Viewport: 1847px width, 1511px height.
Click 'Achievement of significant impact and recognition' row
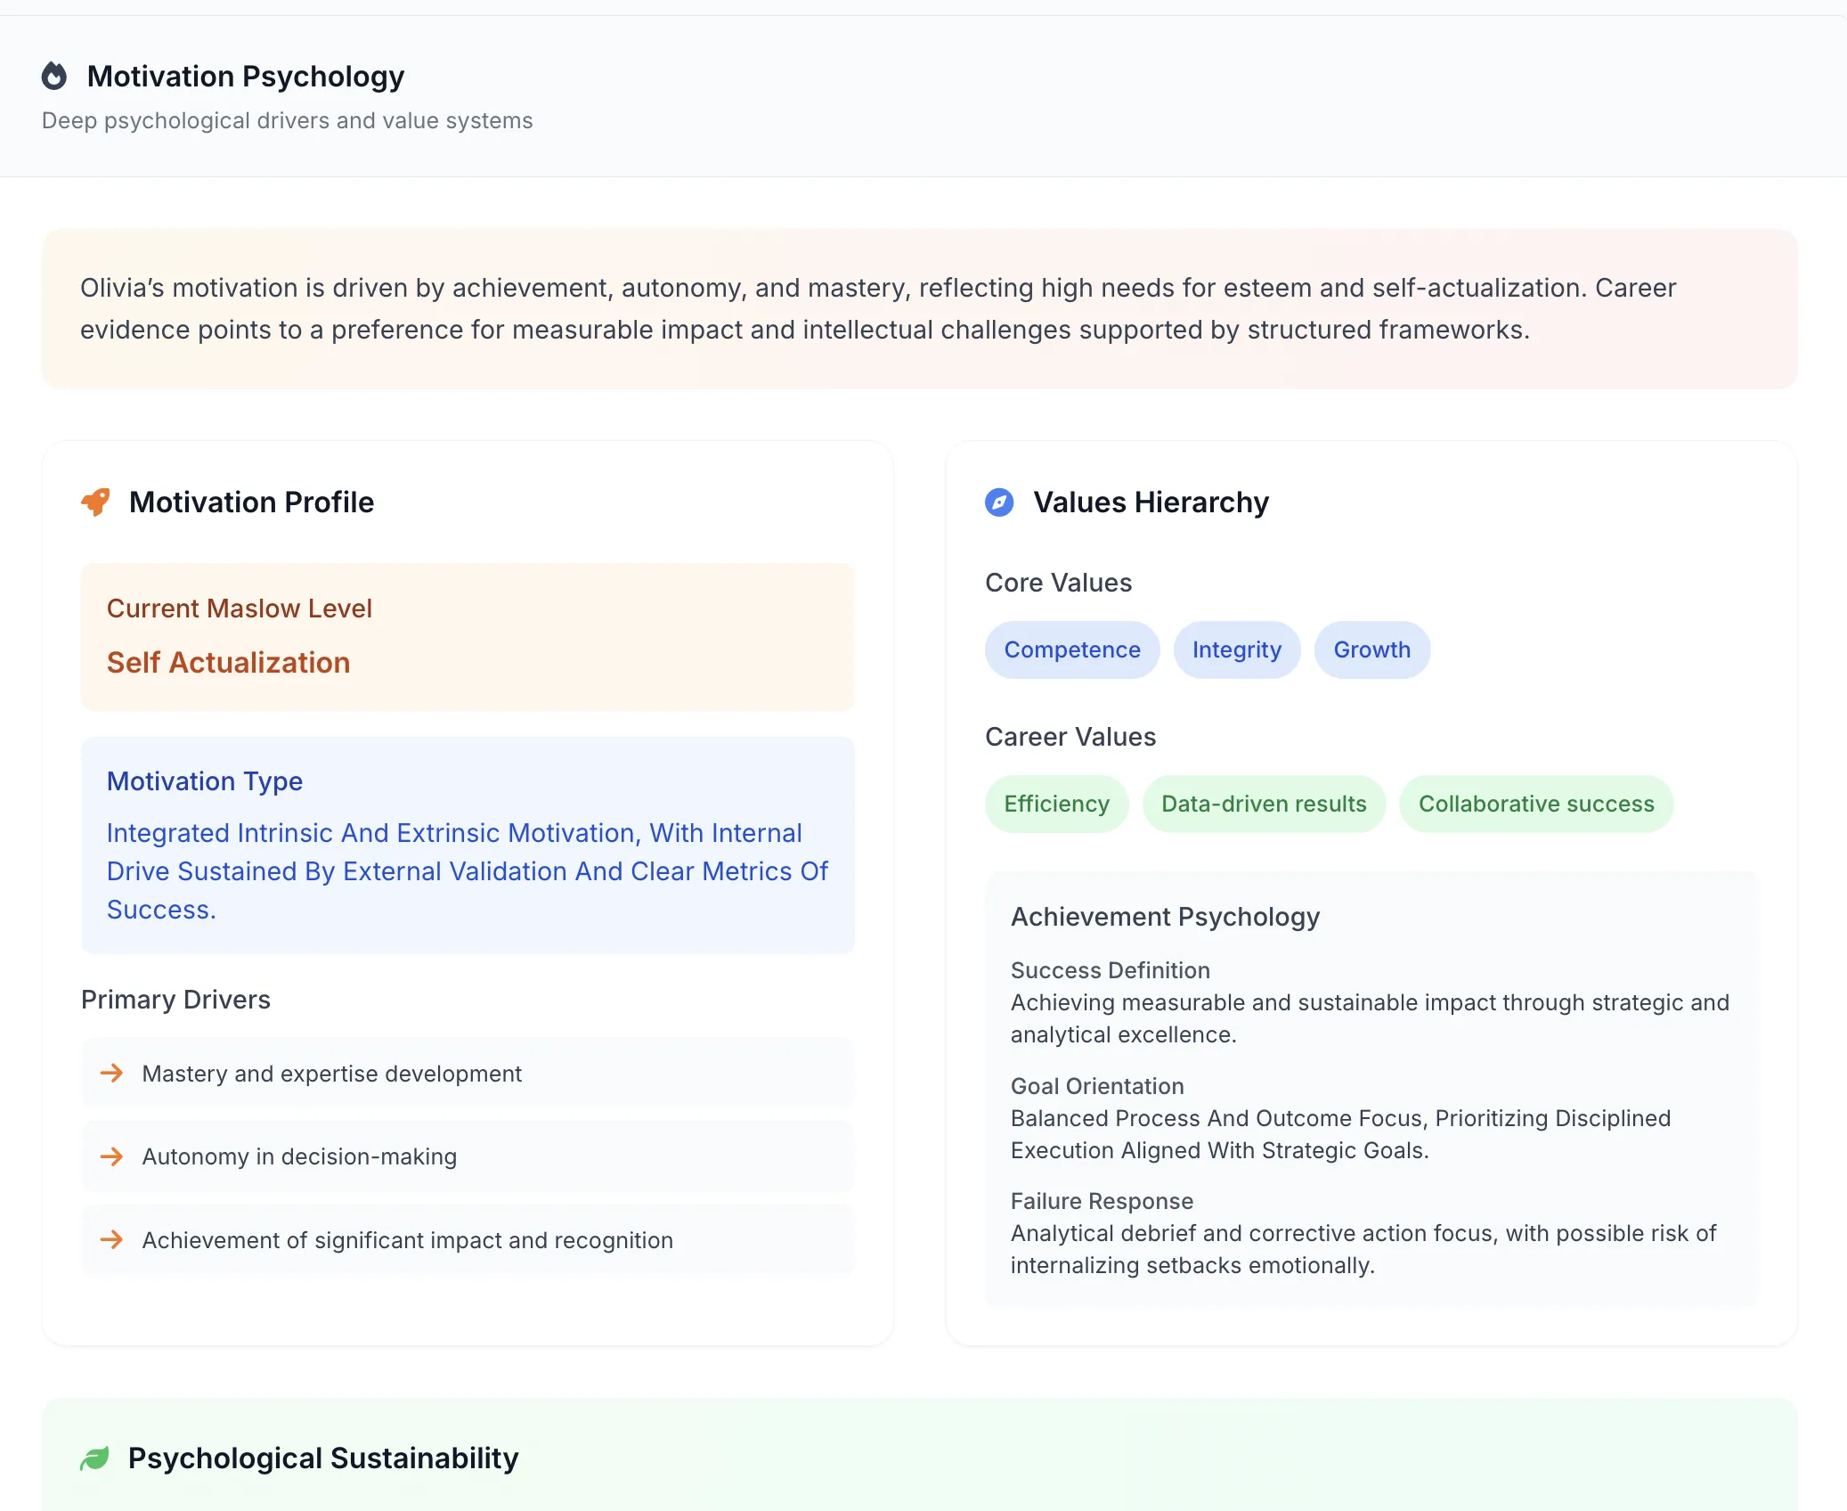(x=468, y=1240)
